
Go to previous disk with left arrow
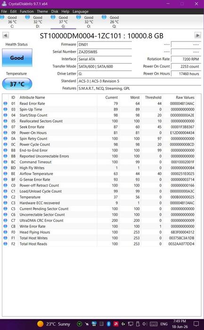pyautogui.click(x=6, y=35)
